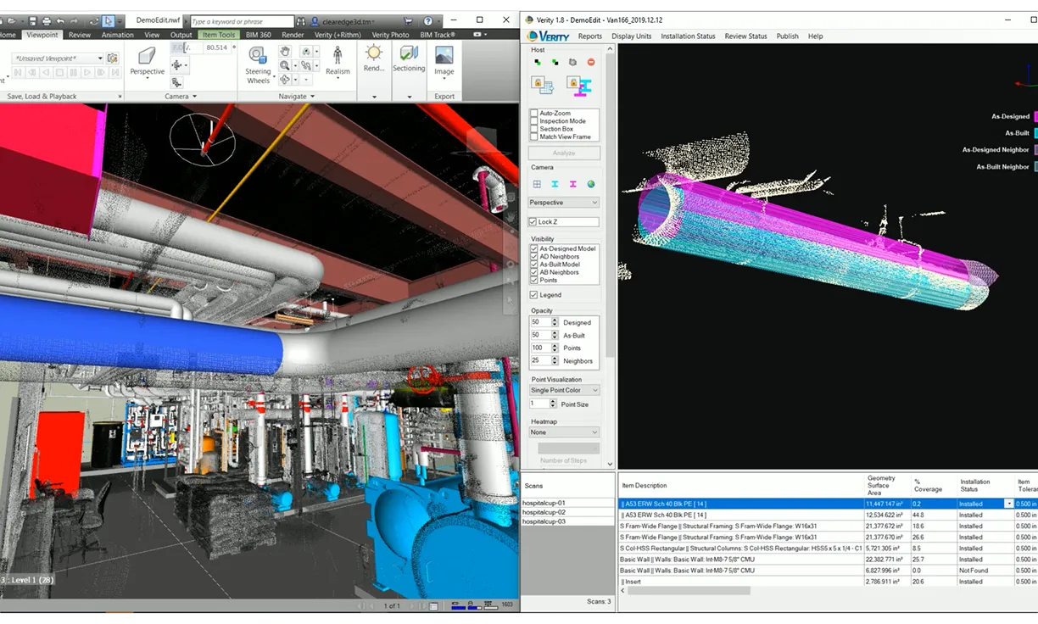Open the Display Units menu in Verity

pos(631,36)
